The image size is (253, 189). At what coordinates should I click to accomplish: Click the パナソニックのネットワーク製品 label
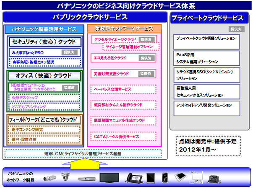click(20, 177)
